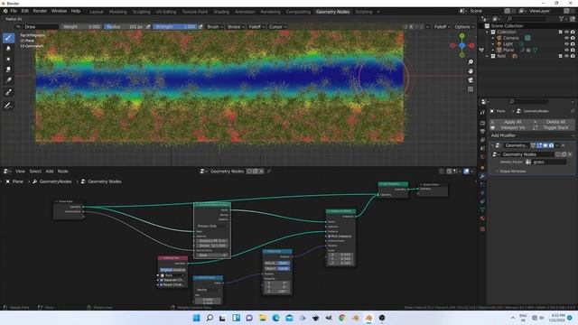Expand the Collection tree item in outliner

pos(488,32)
